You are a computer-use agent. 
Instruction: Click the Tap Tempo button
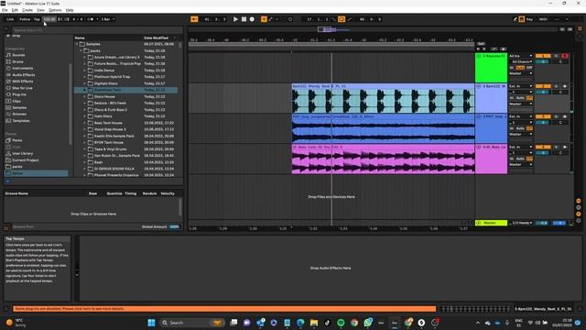point(37,19)
